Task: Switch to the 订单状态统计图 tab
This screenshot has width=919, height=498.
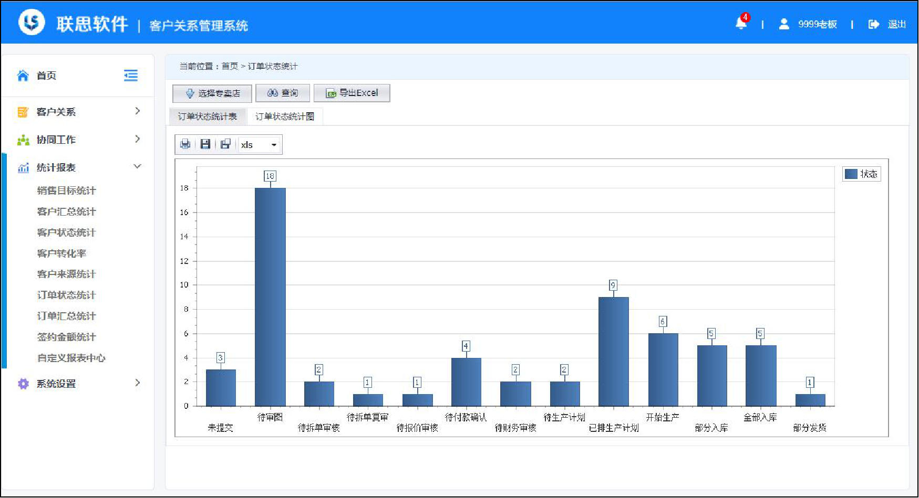Action: click(285, 116)
